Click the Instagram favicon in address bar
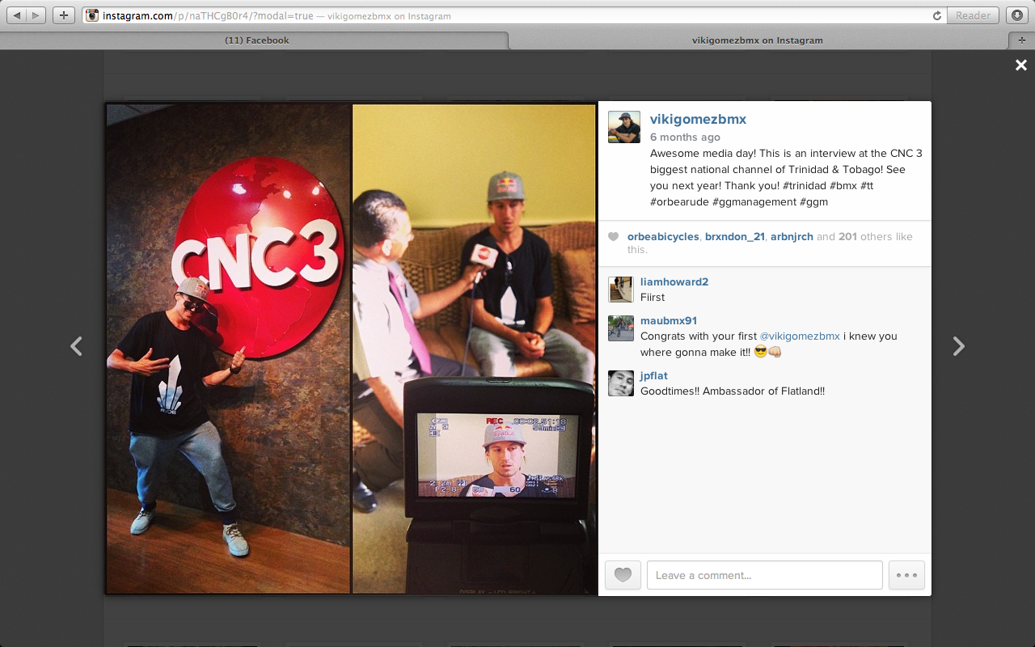This screenshot has height=647, width=1035. coord(92,15)
